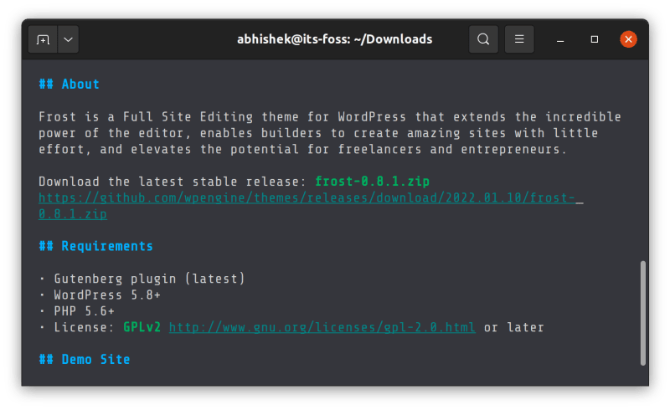Open the terminal search tool
The height and width of the screenshot is (410, 670).
click(483, 39)
